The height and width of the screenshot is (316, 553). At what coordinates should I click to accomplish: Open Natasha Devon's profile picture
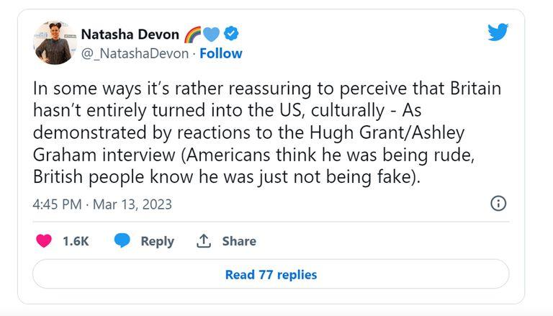pos(54,42)
